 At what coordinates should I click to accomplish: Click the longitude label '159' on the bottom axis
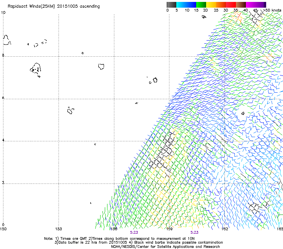(x=169, y=229)
